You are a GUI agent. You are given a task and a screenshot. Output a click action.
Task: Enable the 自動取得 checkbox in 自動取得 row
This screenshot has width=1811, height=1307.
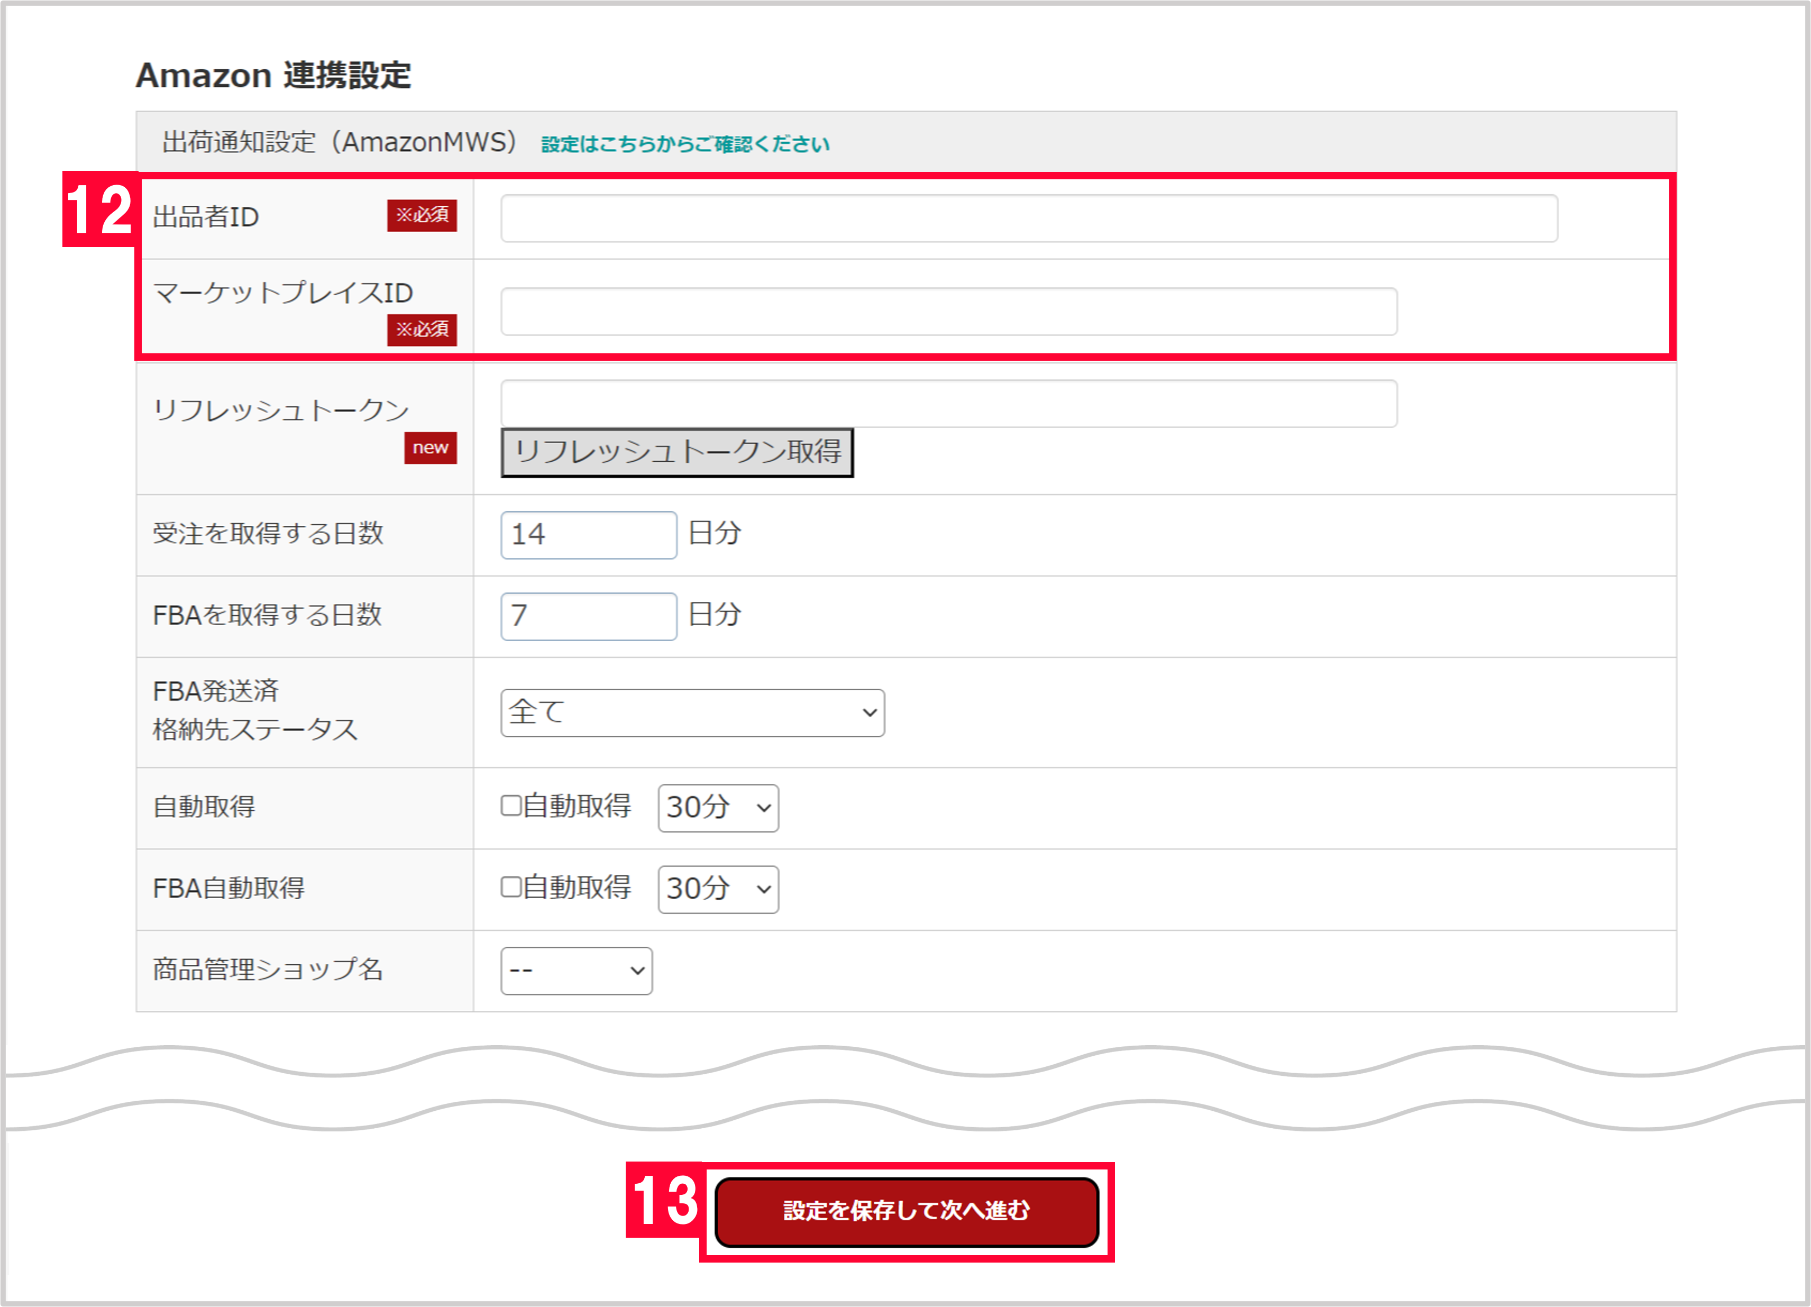(x=511, y=806)
